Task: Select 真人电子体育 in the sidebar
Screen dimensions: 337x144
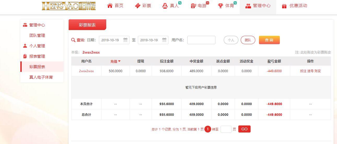Action: [41, 77]
